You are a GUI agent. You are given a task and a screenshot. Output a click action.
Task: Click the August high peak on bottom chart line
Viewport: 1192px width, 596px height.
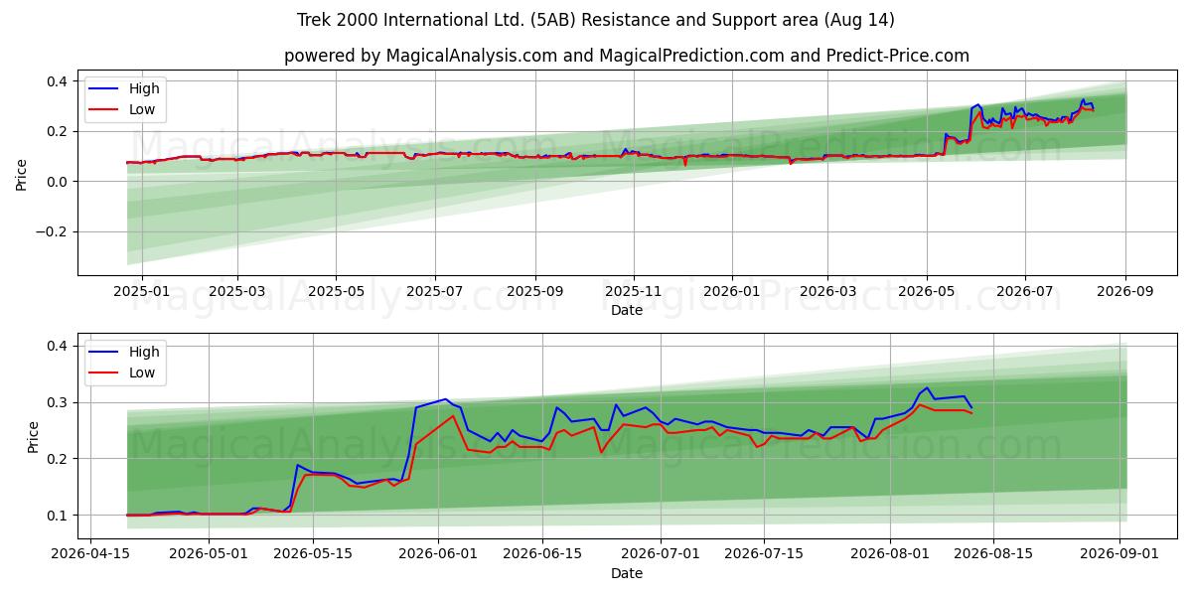click(x=927, y=387)
